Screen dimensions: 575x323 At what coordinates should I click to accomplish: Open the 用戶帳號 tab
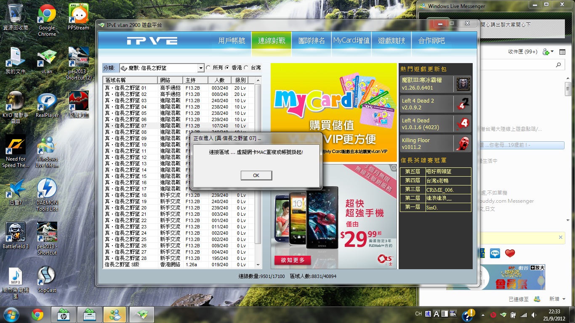coord(232,41)
